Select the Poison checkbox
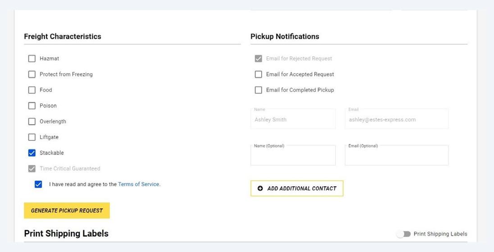 pyautogui.click(x=32, y=106)
